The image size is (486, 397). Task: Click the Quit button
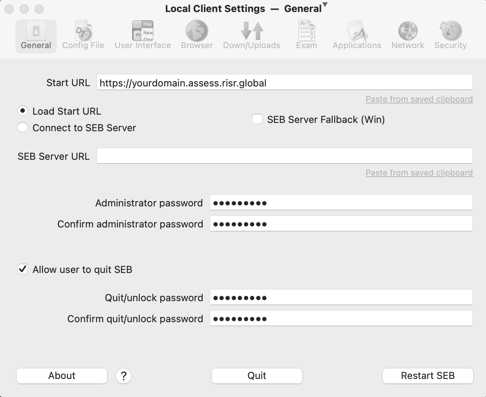pos(257,376)
